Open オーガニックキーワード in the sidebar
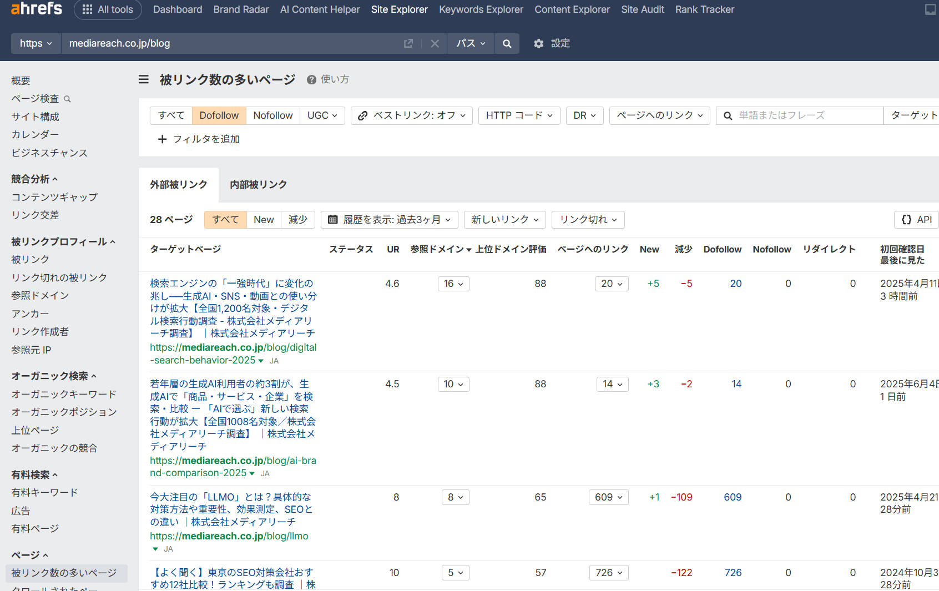This screenshot has height=591, width=939. [x=64, y=395]
